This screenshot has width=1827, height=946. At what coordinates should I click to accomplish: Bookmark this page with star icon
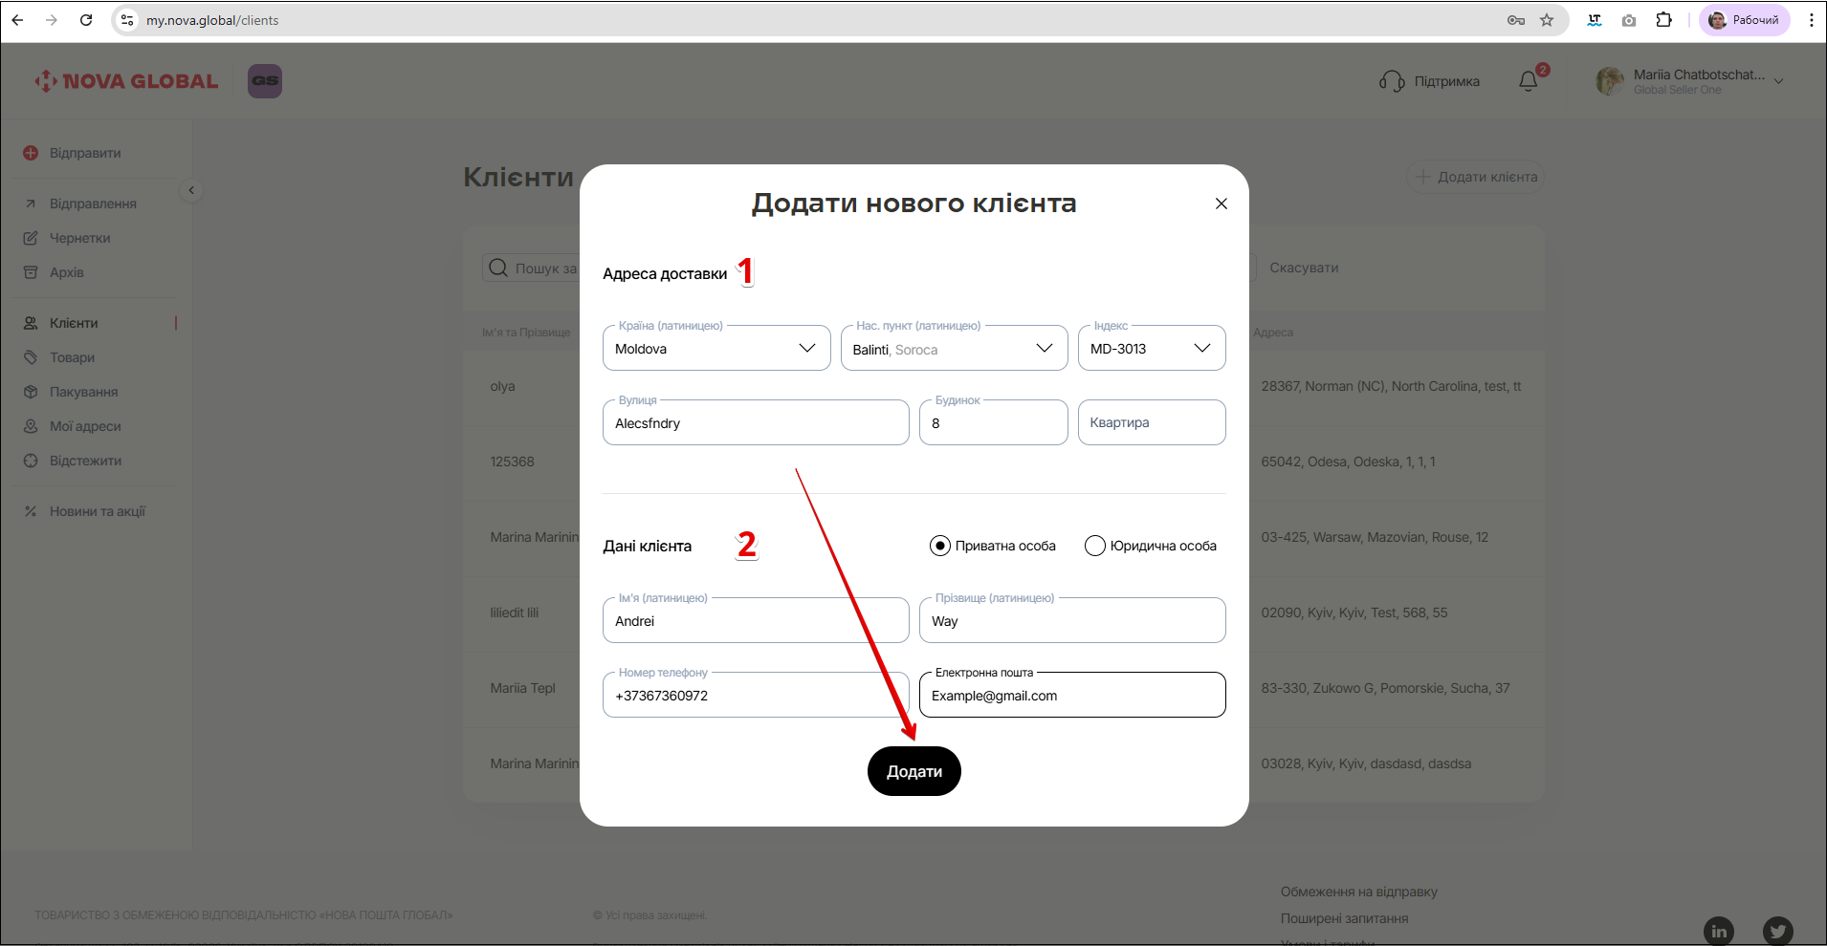tap(1547, 20)
